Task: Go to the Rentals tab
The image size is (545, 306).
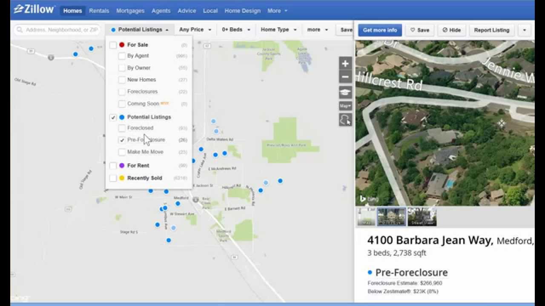Action: point(99,11)
